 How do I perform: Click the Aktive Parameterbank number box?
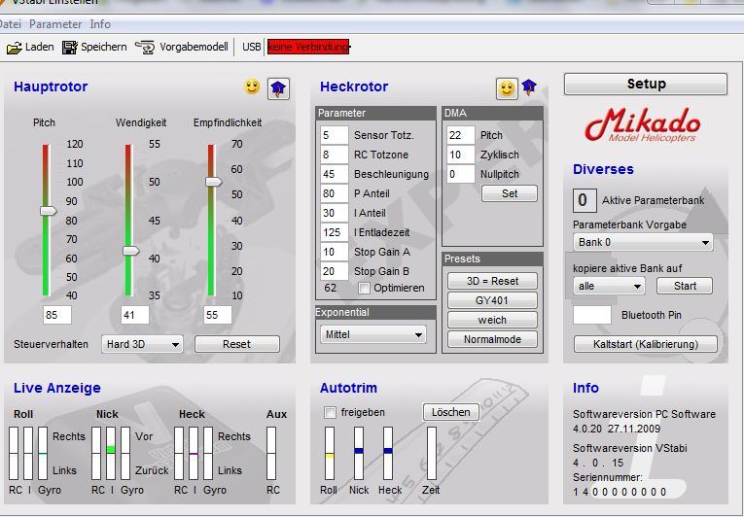click(585, 200)
